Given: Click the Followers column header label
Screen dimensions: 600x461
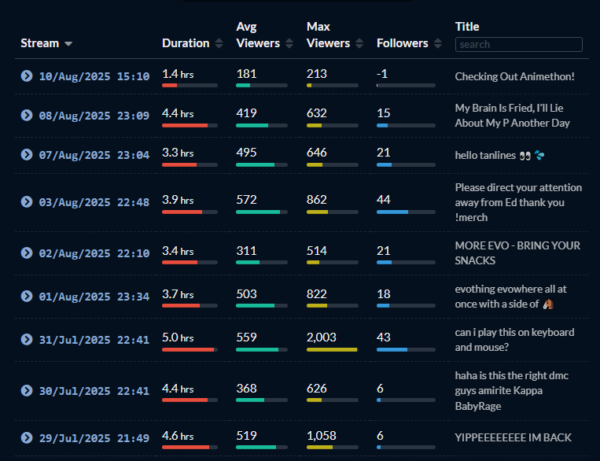Looking at the screenshot, I should pyautogui.click(x=402, y=43).
